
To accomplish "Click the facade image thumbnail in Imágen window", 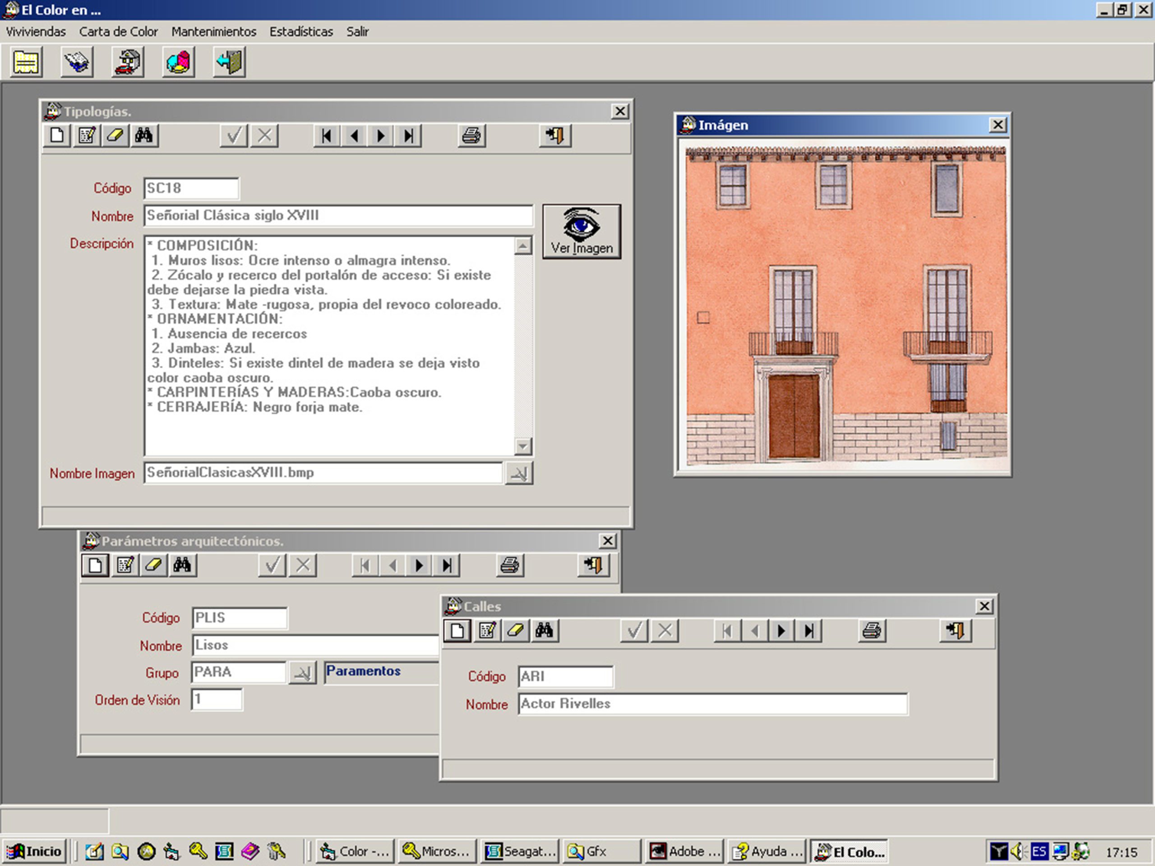I will [x=846, y=306].
